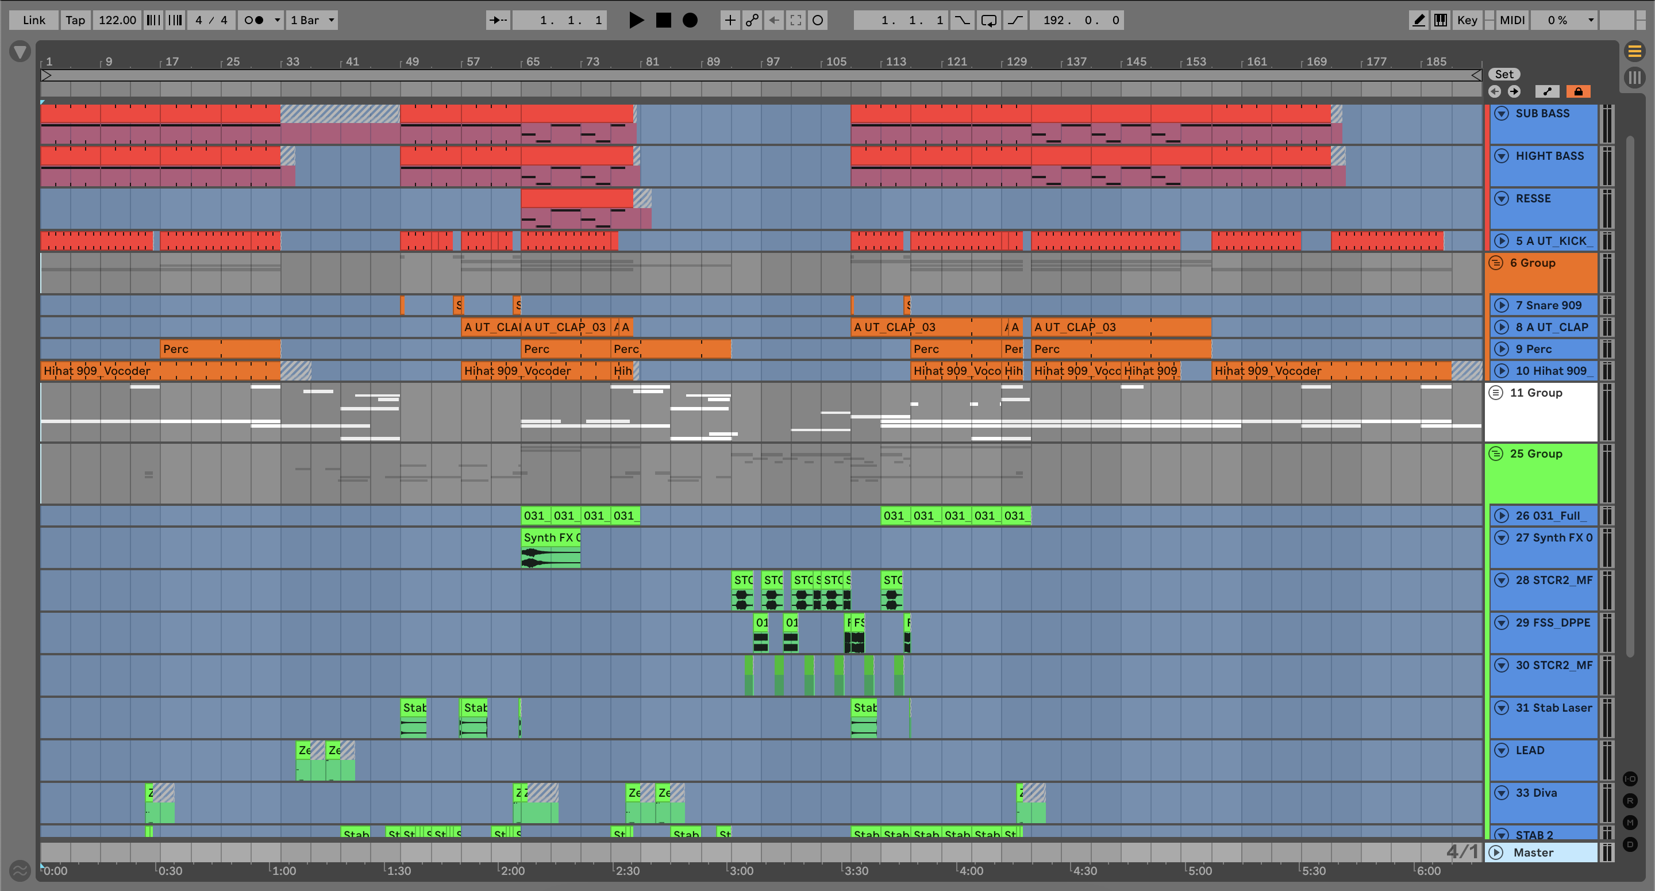Select Arrangement view icon with orange lines
This screenshot has width=1655, height=891.
[x=1634, y=51]
